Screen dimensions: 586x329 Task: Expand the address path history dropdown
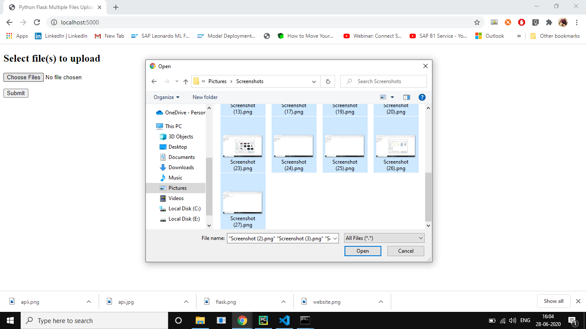click(314, 81)
